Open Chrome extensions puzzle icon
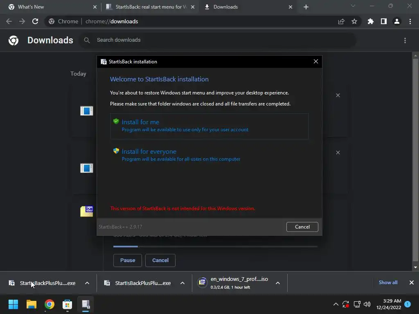This screenshot has height=314, width=419. pyautogui.click(x=371, y=21)
